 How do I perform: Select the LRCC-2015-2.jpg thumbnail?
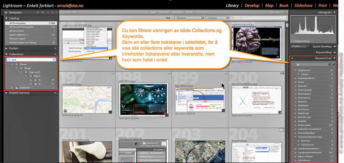(144, 100)
